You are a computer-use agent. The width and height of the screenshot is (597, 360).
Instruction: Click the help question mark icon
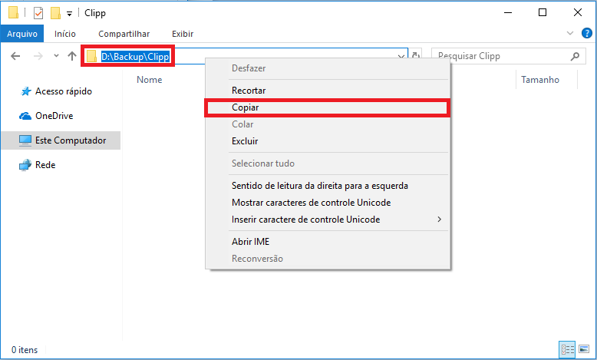585,34
